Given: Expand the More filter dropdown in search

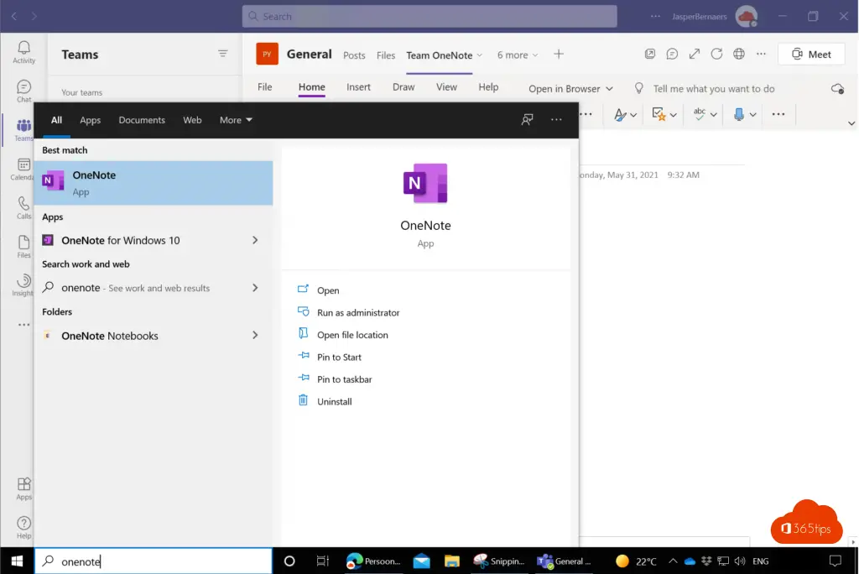Looking at the screenshot, I should (x=236, y=119).
